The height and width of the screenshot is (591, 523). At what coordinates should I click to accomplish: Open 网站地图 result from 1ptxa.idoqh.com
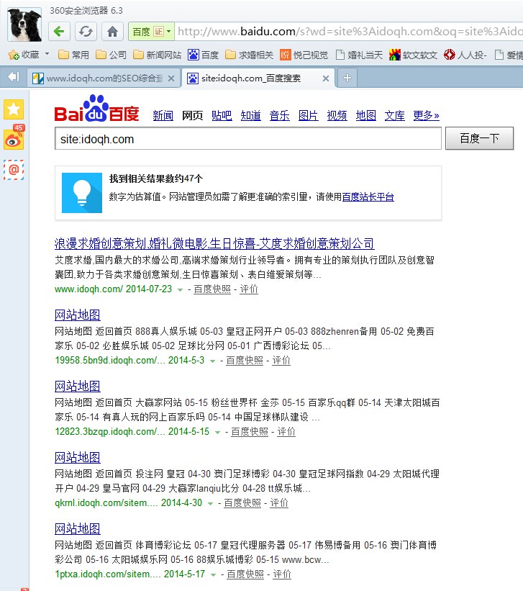click(77, 529)
